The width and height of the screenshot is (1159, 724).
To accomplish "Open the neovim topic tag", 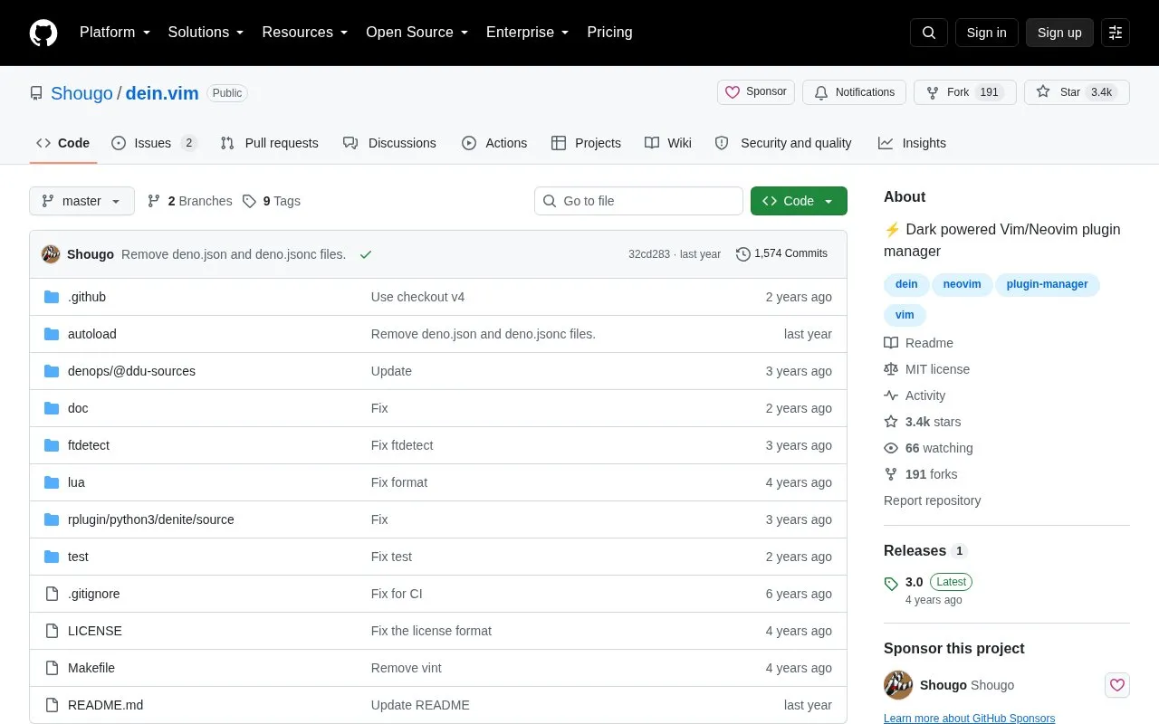I will point(962,284).
